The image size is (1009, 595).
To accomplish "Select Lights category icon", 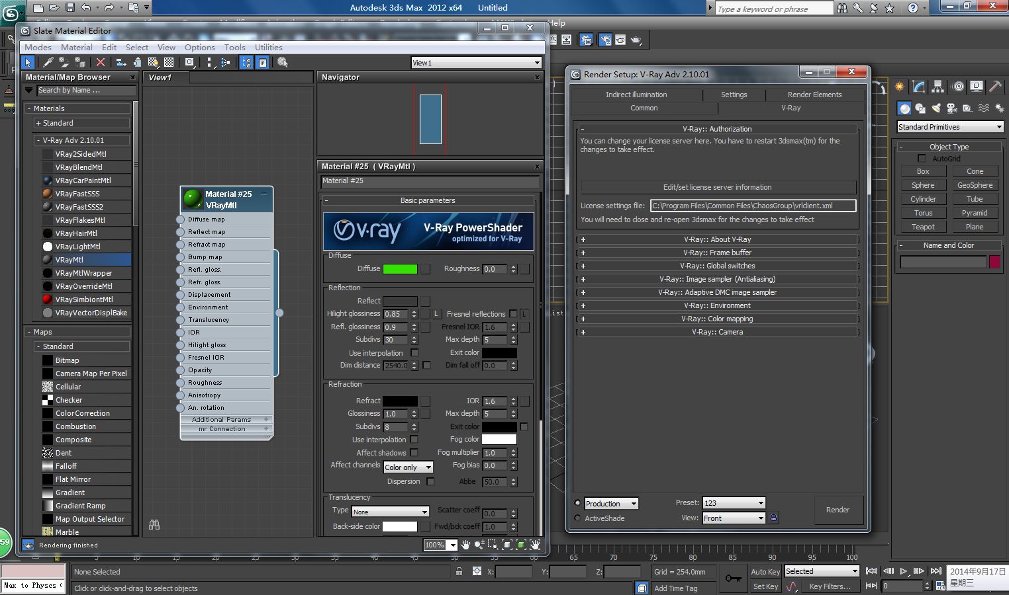I will (x=936, y=108).
